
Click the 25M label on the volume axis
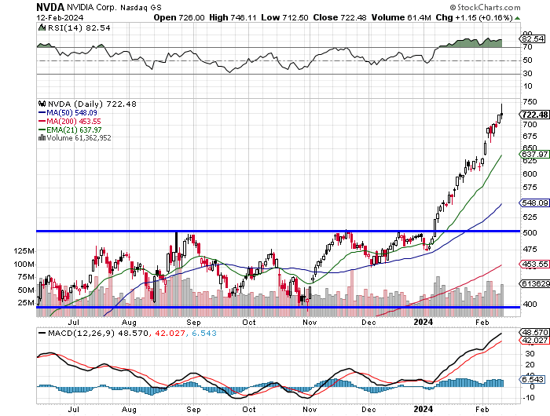click(x=26, y=303)
